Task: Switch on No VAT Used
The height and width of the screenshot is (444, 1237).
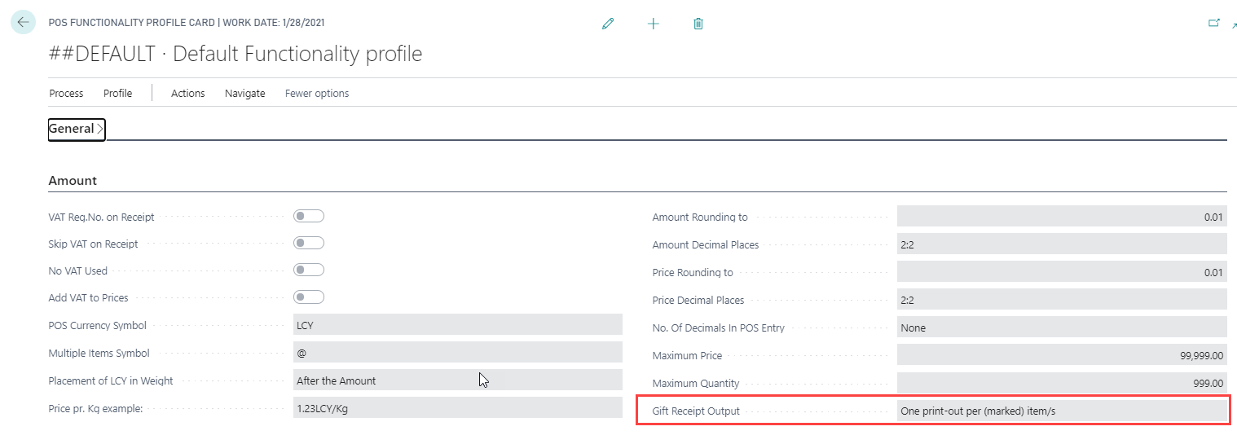Action: 309,270
